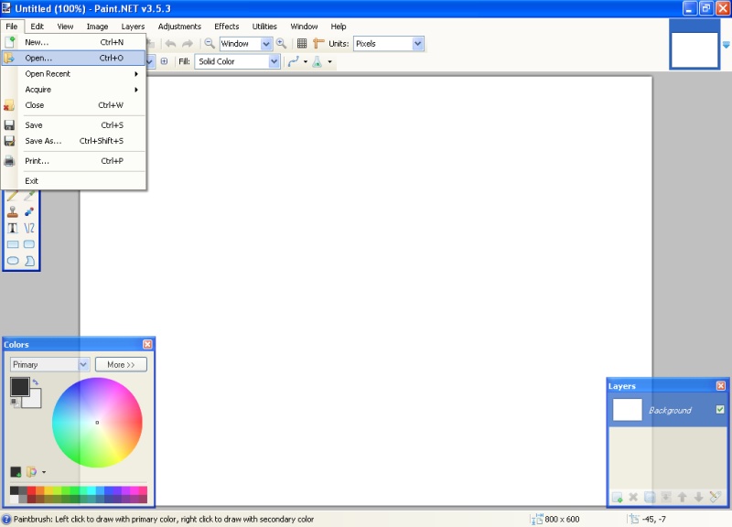Toggle the grid display on the toolbar
Screen dimensions: 732x527
pyautogui.click(x=302, y=43)
